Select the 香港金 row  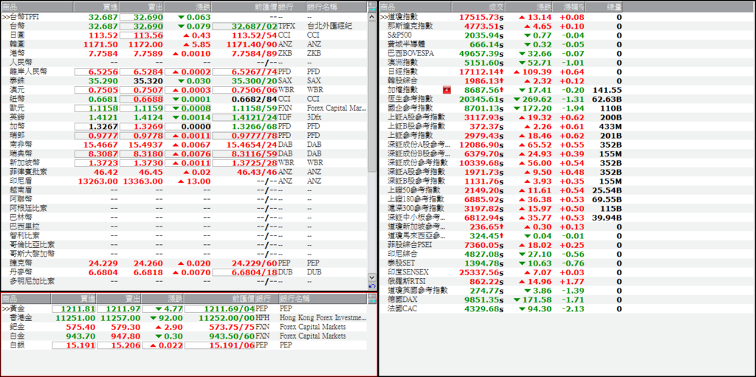click(184, 318)
